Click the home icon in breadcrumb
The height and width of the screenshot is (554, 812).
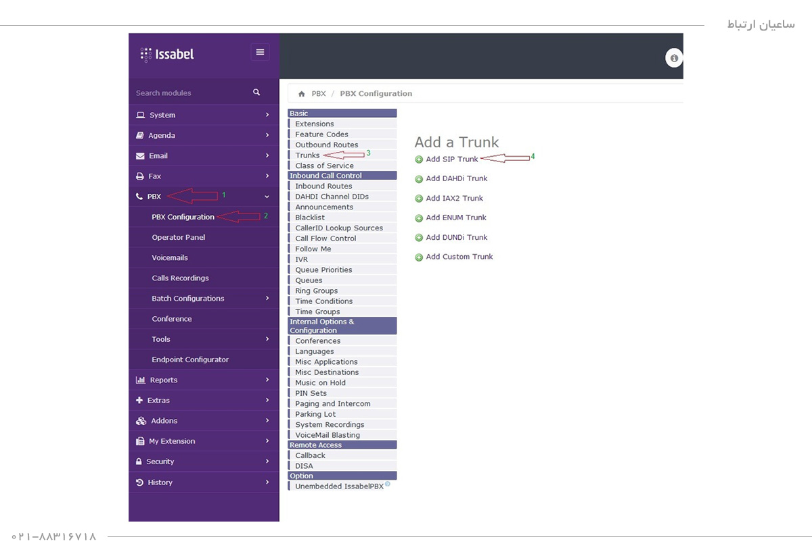tap(302, 94)
